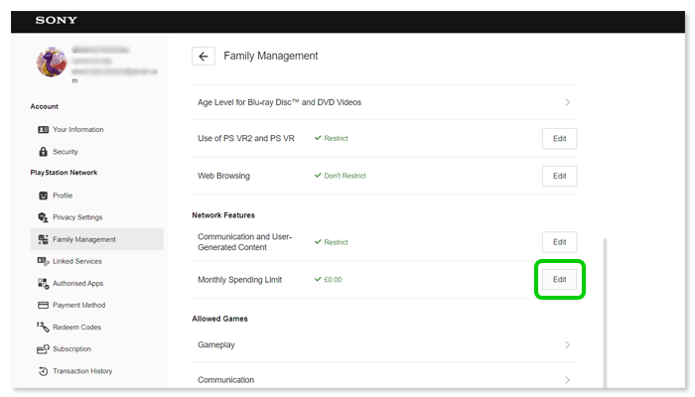The width and height of the screenshot is (695, 397).
Task: Open Subscription settings
Action: pyautogui.click(x=71, y=348)
